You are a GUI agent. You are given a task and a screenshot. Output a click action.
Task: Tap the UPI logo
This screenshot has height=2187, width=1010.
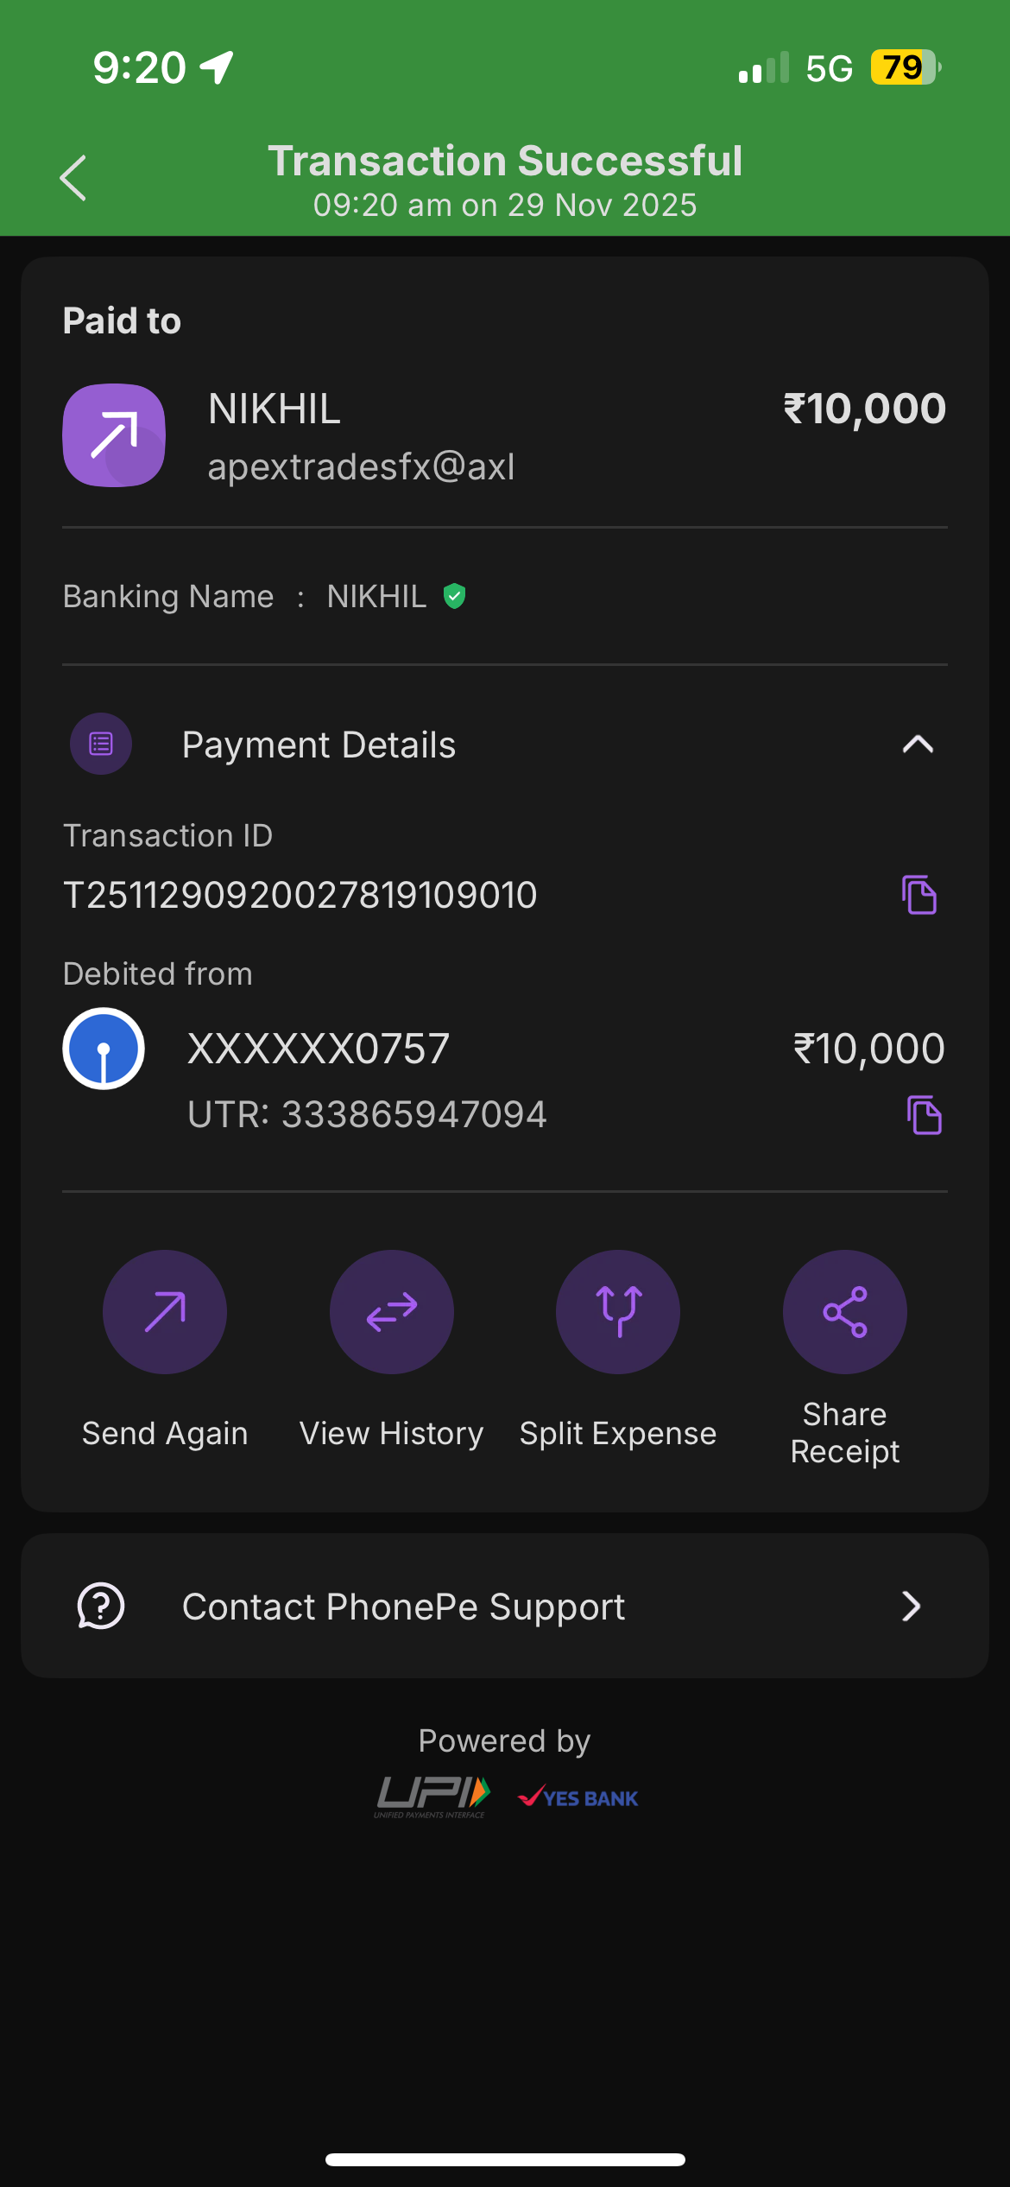click(432, 1796)
